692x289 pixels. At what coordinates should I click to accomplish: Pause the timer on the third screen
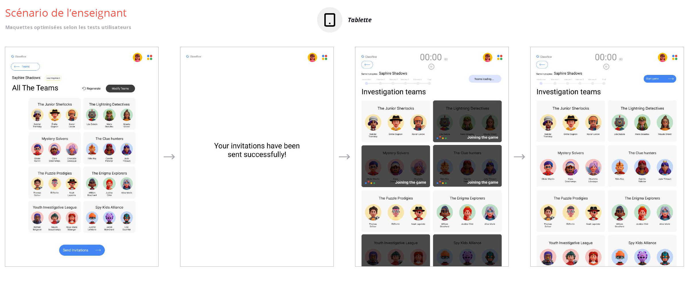click(431, 67)
